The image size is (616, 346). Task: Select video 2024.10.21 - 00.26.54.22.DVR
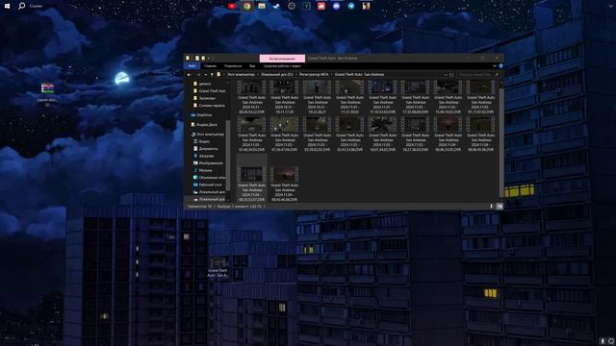click(x=252, y=97)
